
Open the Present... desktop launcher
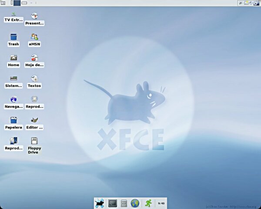[34, 19]
